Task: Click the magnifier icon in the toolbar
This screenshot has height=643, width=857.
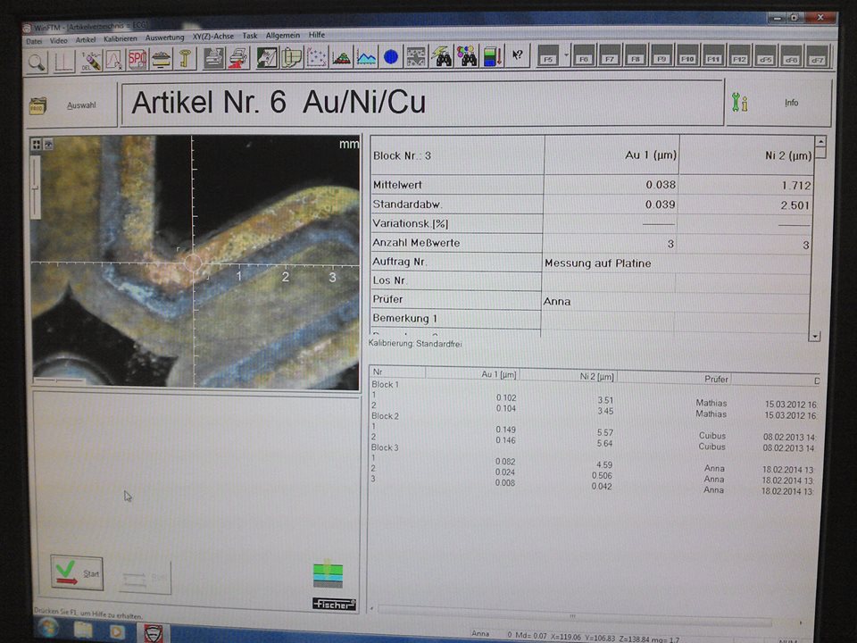Action: [x=37, y=63]
